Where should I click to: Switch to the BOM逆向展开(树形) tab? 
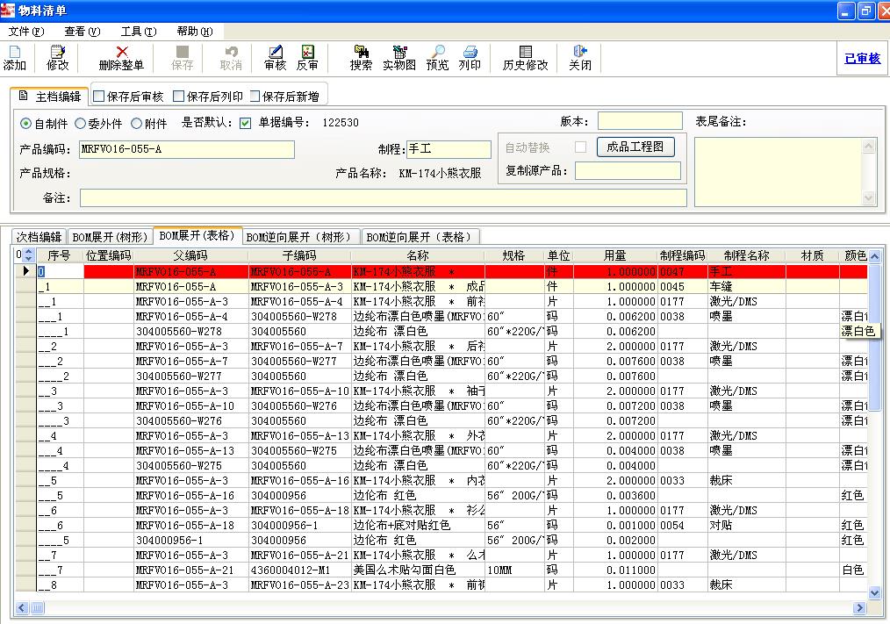pyautogui.click(x=301, y=237)
